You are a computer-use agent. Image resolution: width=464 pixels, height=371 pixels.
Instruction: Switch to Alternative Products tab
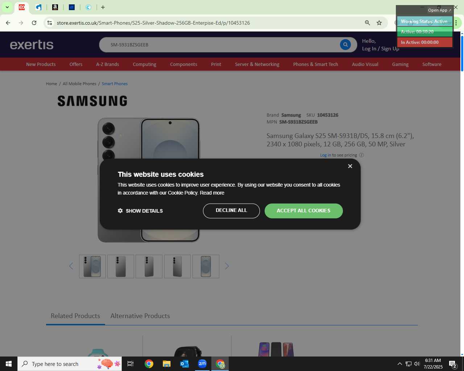140,316
